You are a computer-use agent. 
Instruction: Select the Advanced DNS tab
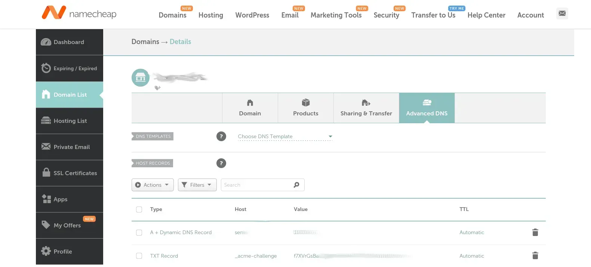[427, 108]
